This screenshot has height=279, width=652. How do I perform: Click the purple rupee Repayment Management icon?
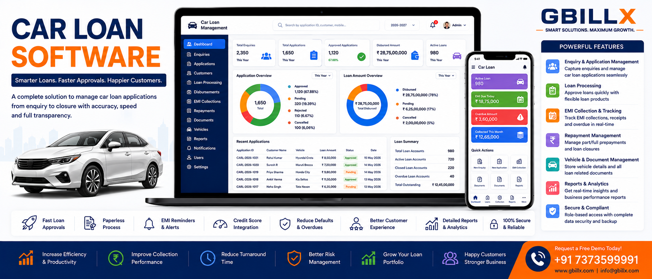click(553, 140)
